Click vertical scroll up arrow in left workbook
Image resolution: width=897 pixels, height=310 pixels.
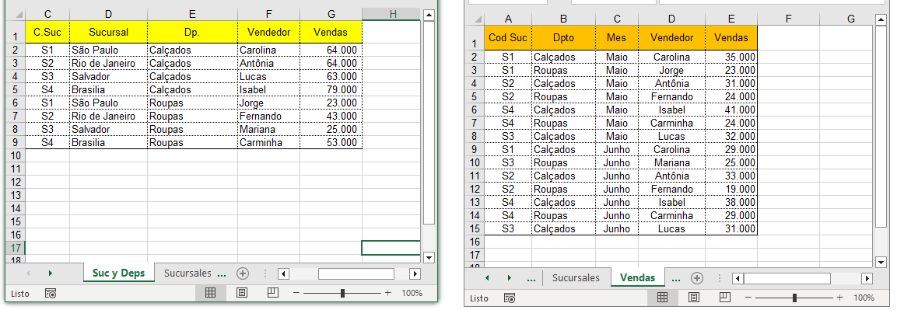tap(429, 16)
